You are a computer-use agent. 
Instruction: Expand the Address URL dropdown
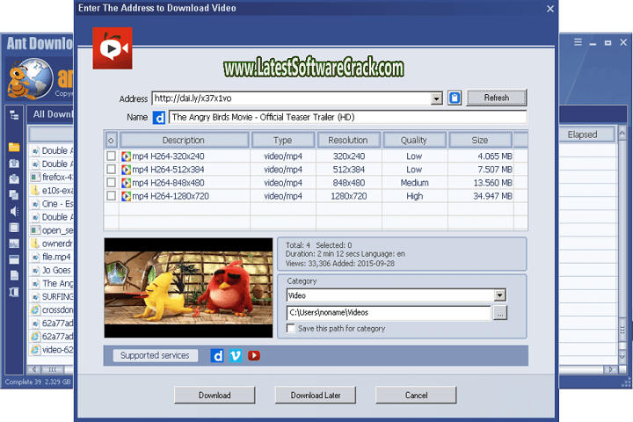436,98
